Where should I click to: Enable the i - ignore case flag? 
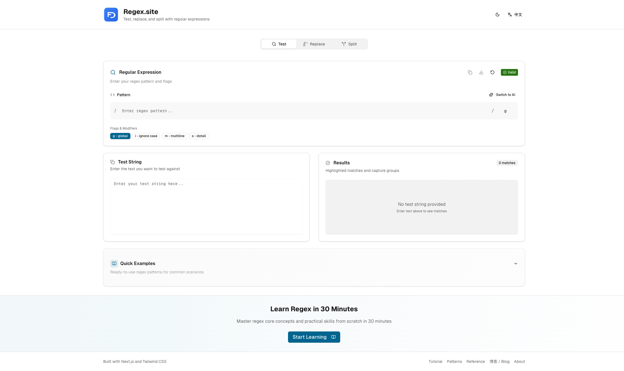tap(146, 136)
